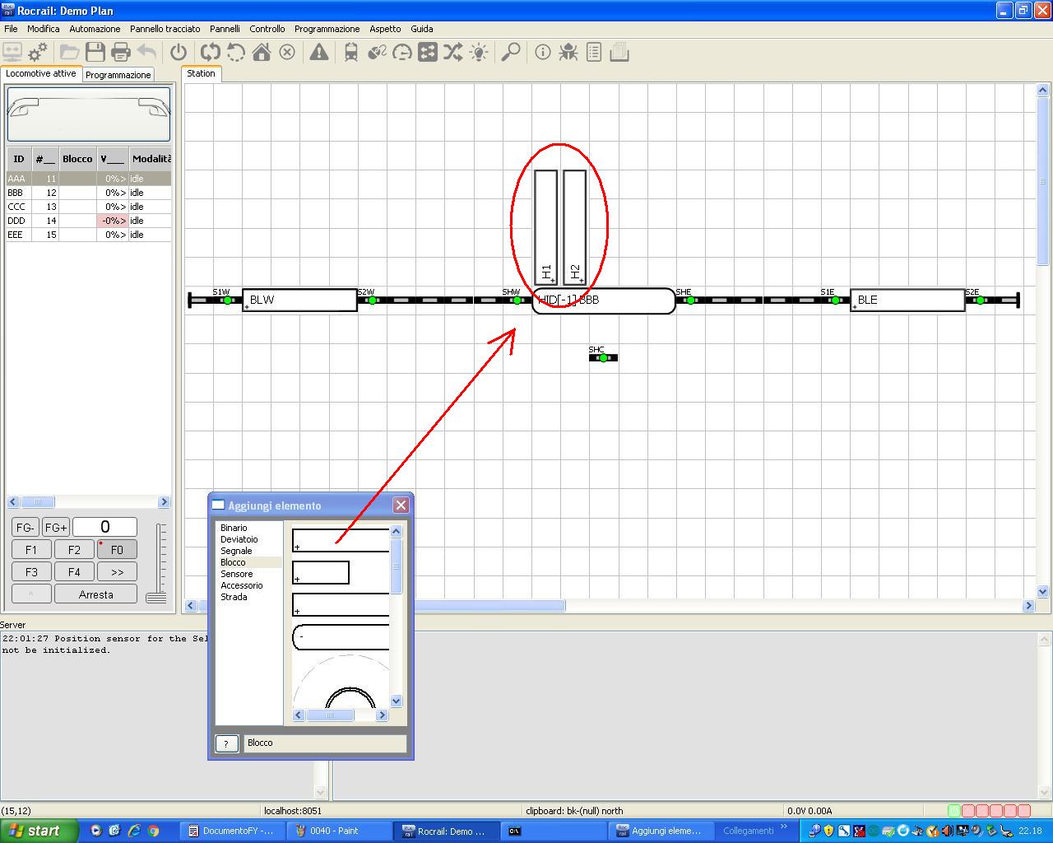Select locomotive row AAA
This screenshot has width=1053, height=843.
click(89, 179)
